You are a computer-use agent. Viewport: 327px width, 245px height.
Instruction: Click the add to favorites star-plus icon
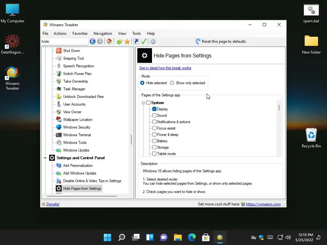[x=119, y=41]
